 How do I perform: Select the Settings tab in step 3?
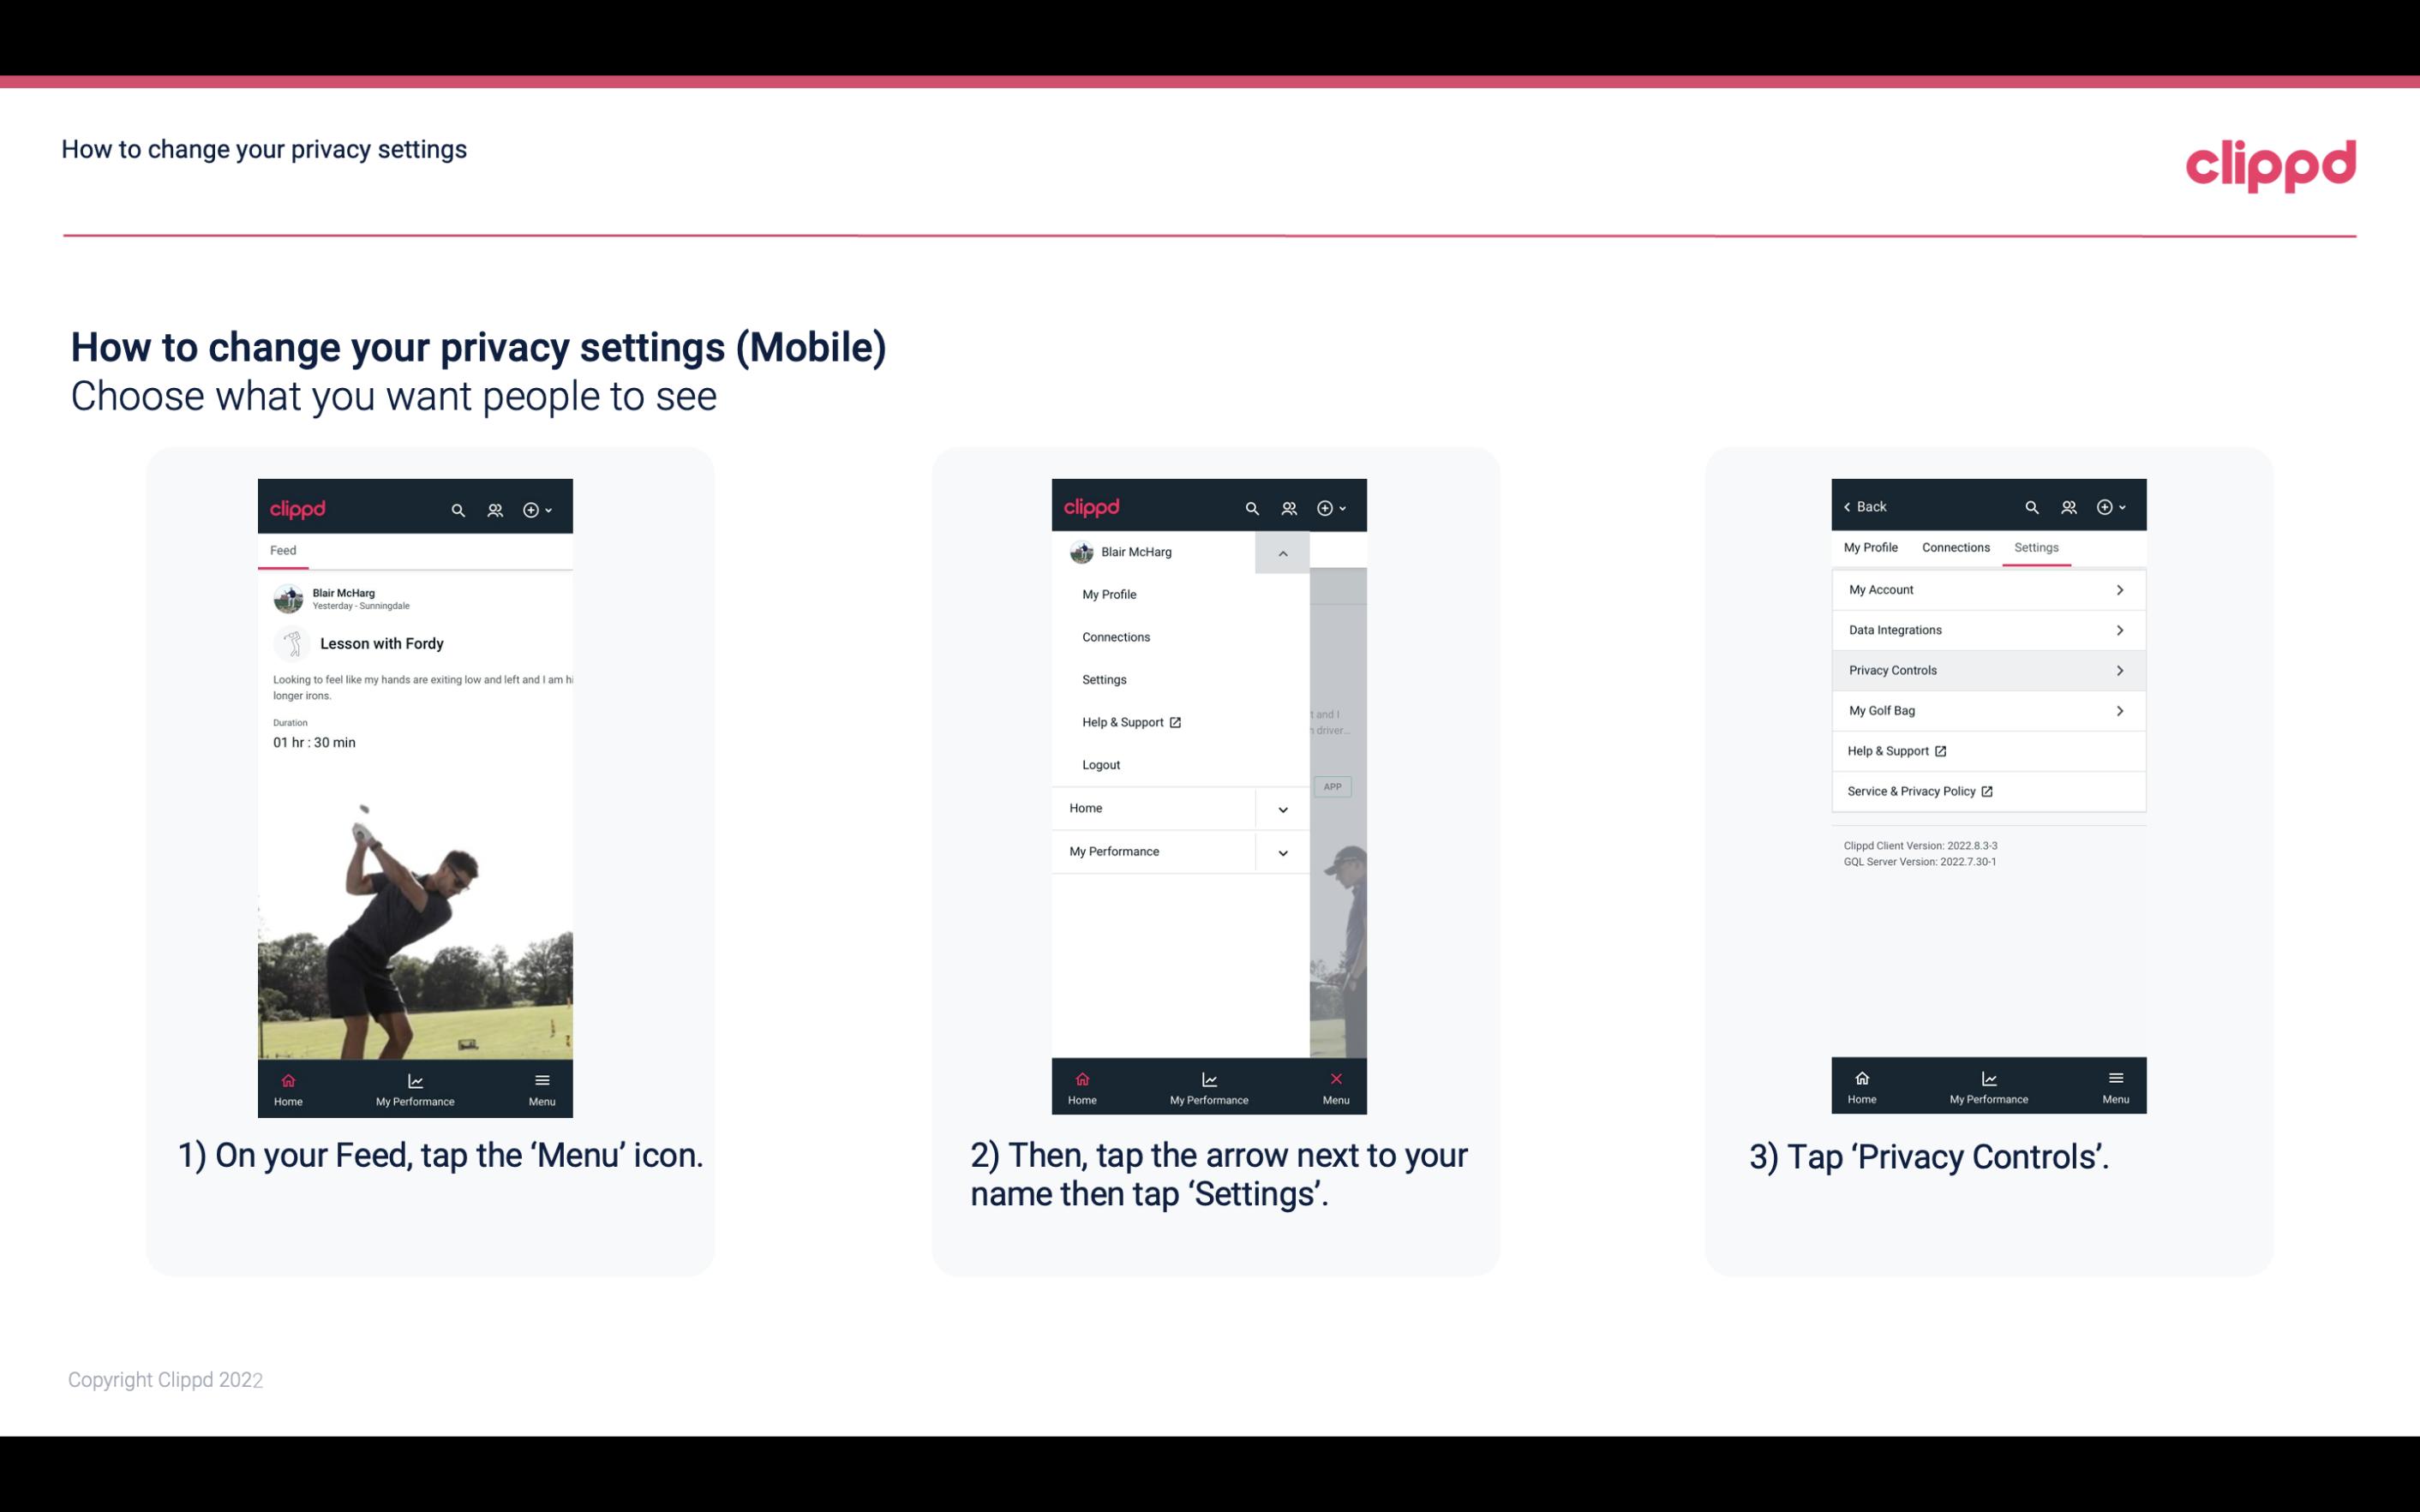pos(2037,547)
